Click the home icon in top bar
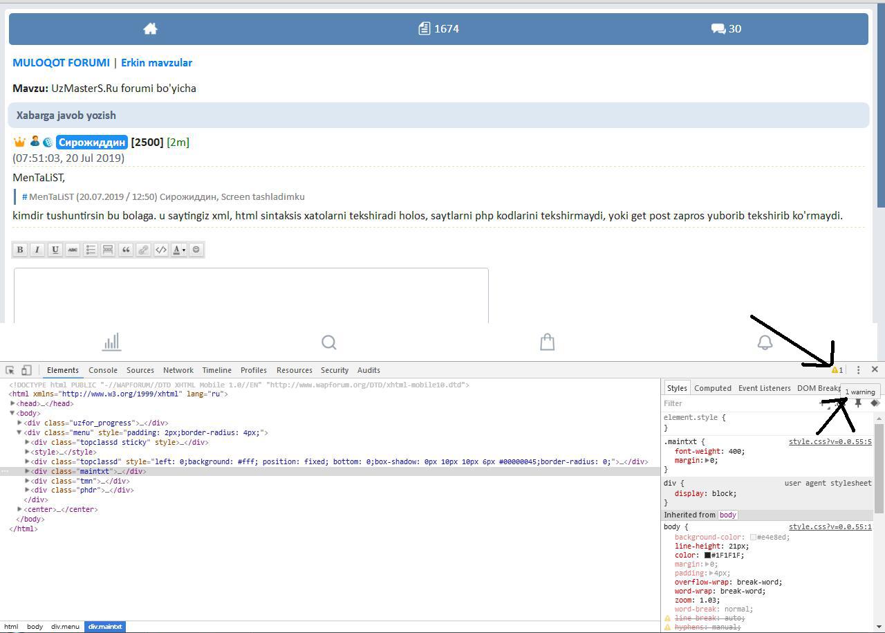This screenshot has height=633, width=885. pos(150,28)
